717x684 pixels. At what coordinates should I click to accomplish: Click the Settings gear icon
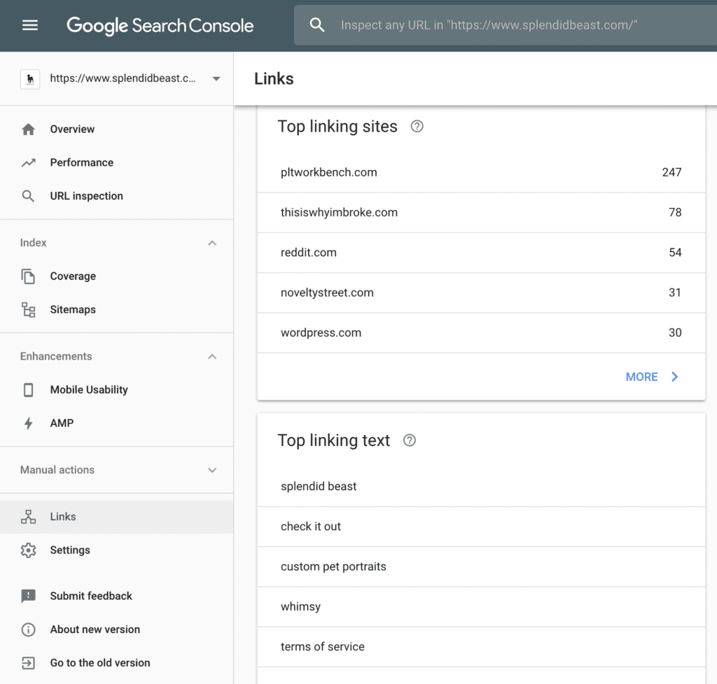(x=28, y=550)
